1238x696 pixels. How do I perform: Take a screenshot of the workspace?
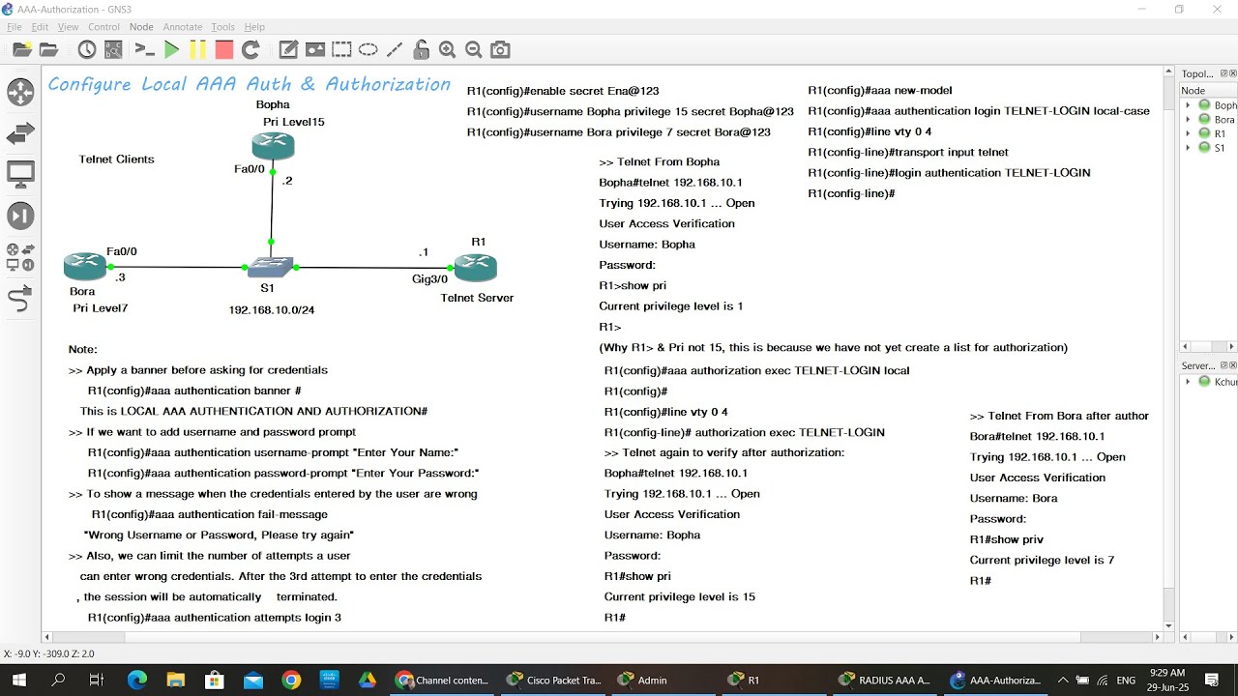tap(500, 49)
